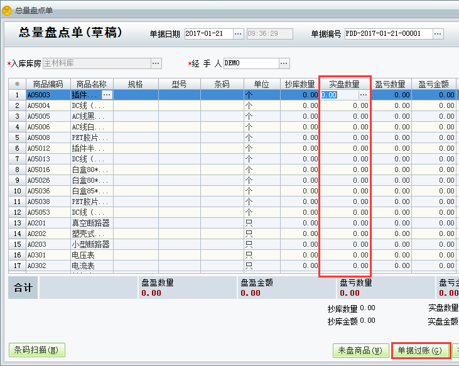Image resolution: width=459 pixels, height=366 pixels.
Task: Click the 条码扫描(M) button
Action: [37, 350]
